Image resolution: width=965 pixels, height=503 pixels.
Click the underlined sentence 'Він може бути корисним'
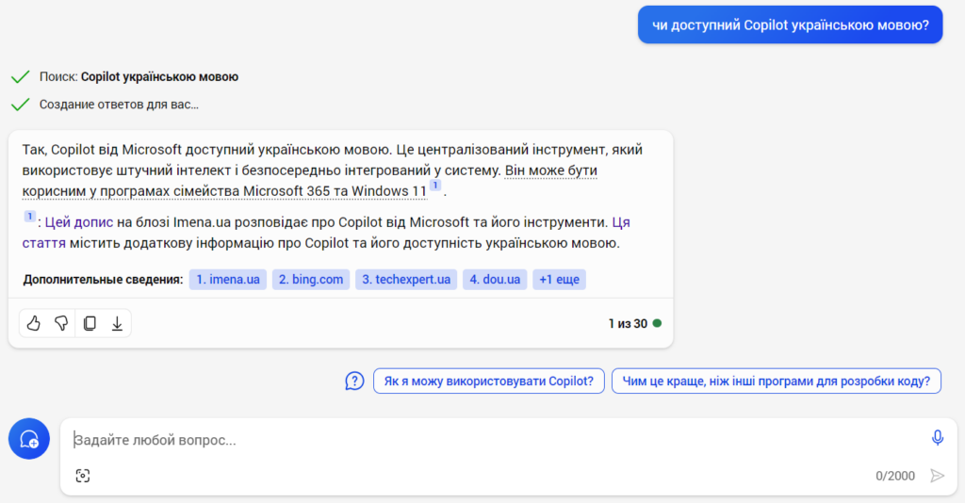[309, 181]
